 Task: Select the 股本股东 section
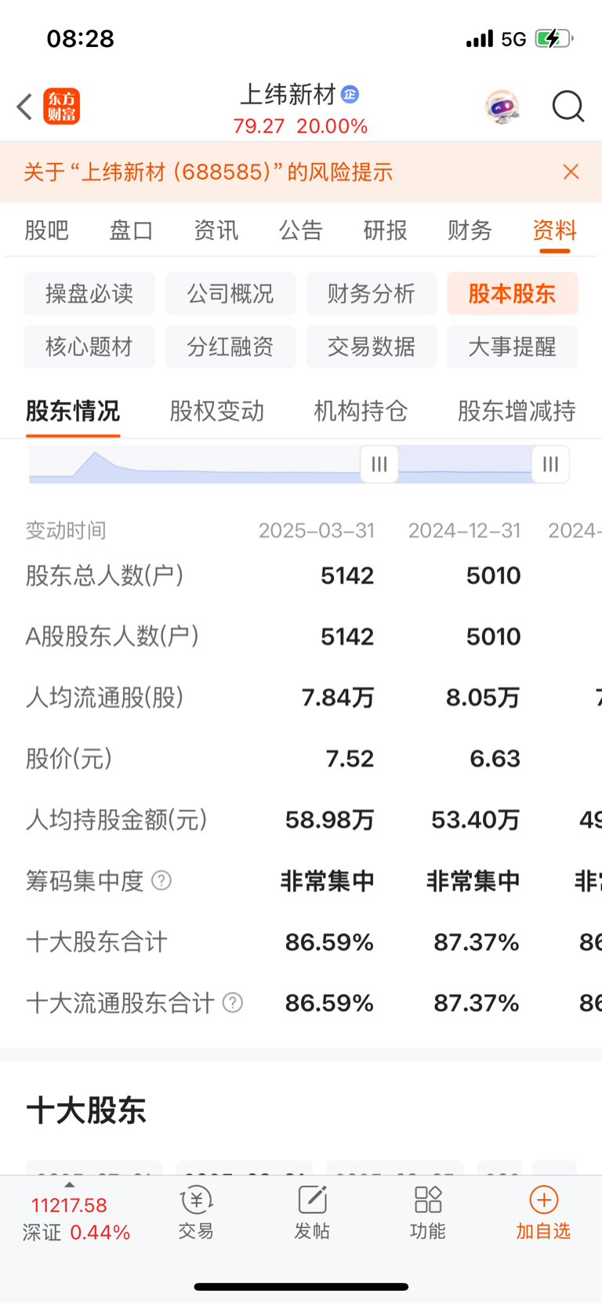tap(513, 293)
